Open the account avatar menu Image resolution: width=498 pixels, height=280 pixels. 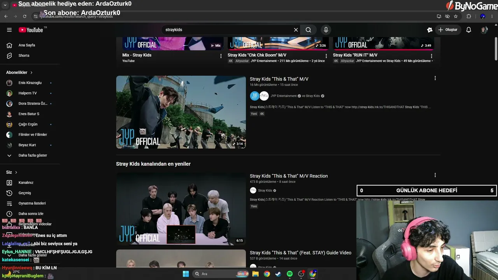coord(484,30)
